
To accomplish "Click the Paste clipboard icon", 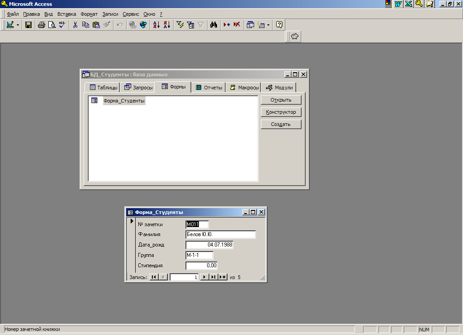I will [x=96, y=25].
